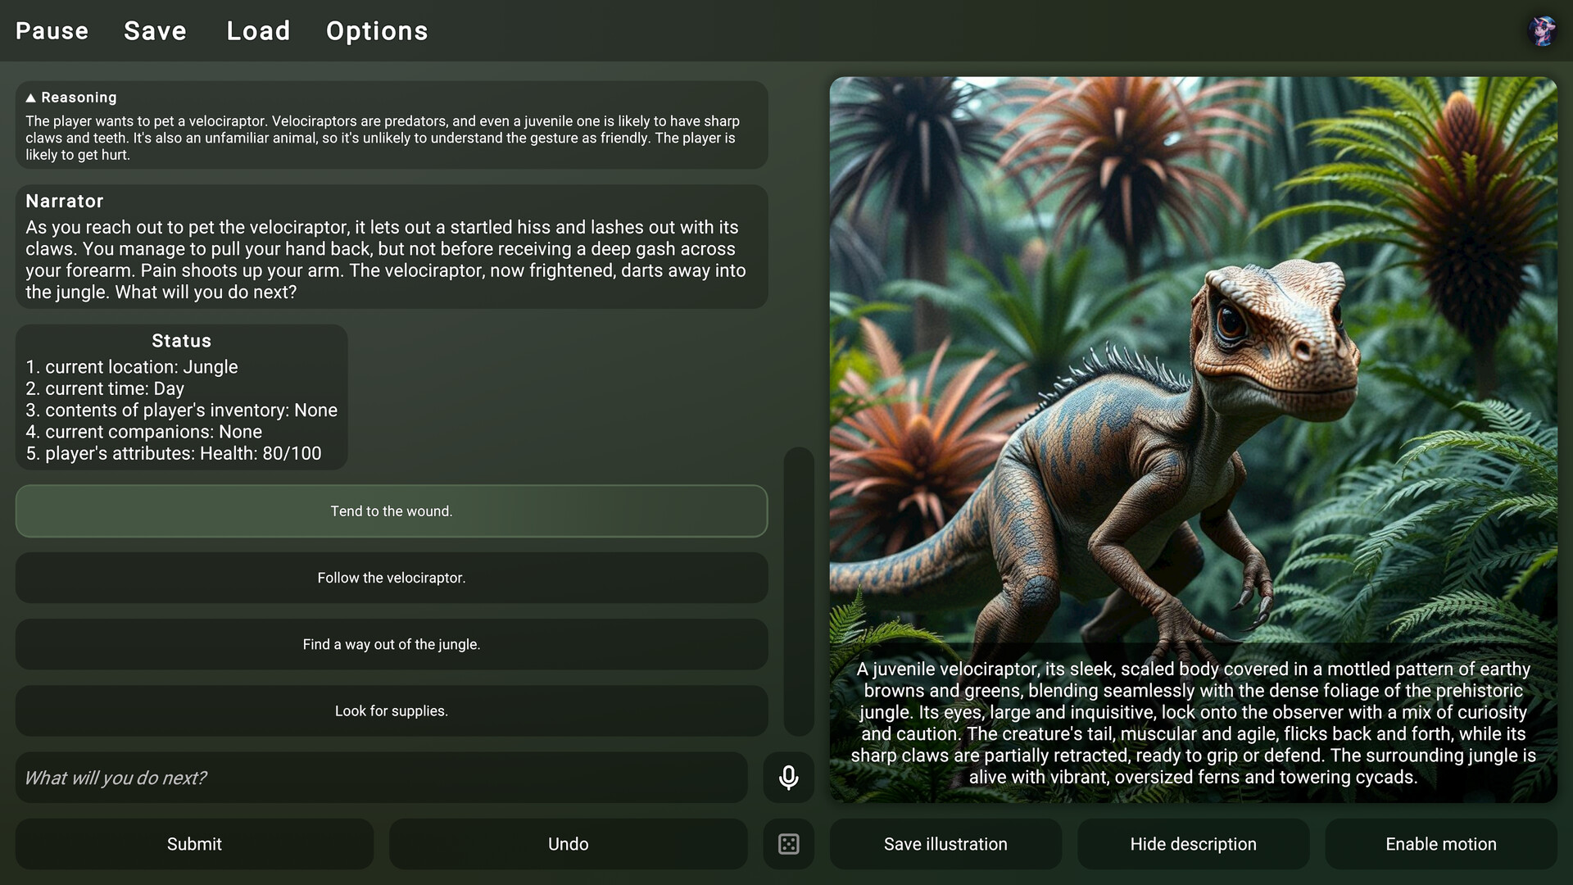Viewport: 1573px width, 885px height.
Task: Save the game using the Save menu
Action: click(x=155, y=31)
